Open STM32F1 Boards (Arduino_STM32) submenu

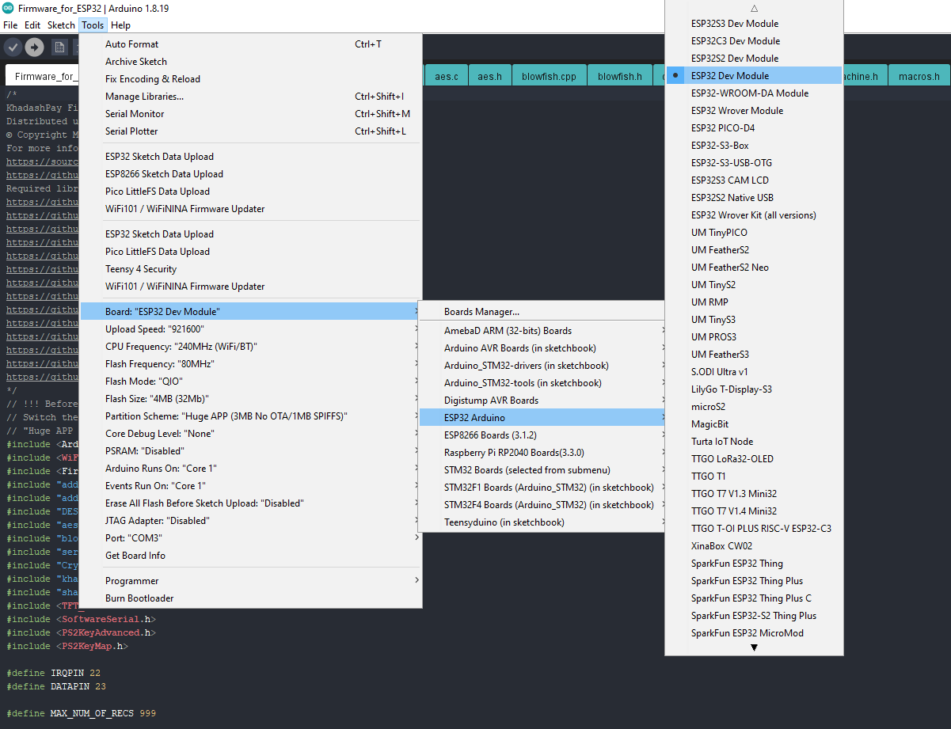[x=542, y=488]
